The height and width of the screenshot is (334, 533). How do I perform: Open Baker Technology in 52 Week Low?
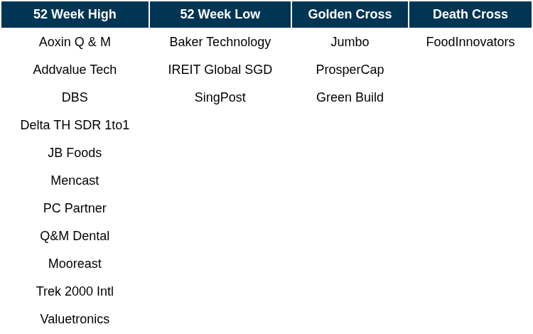pos(220,42)
